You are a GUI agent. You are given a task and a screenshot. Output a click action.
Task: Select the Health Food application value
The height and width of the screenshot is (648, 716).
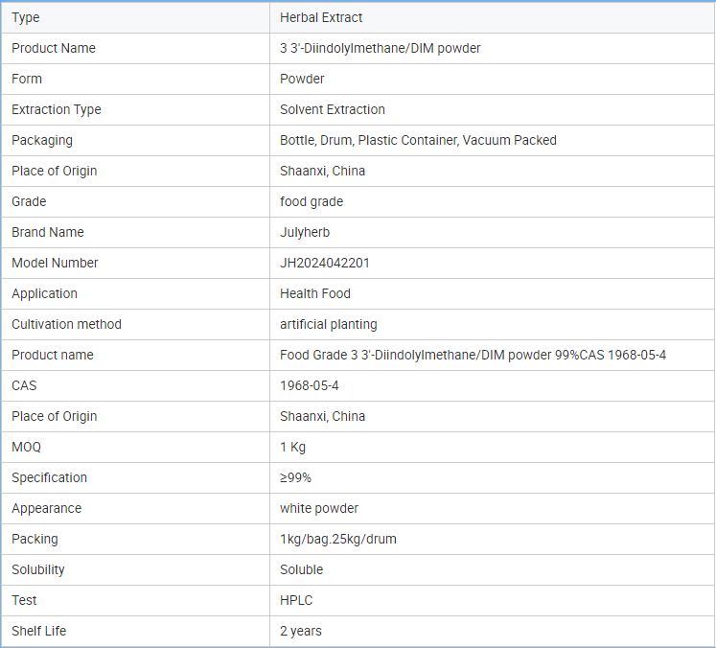(x=315, y=293)
